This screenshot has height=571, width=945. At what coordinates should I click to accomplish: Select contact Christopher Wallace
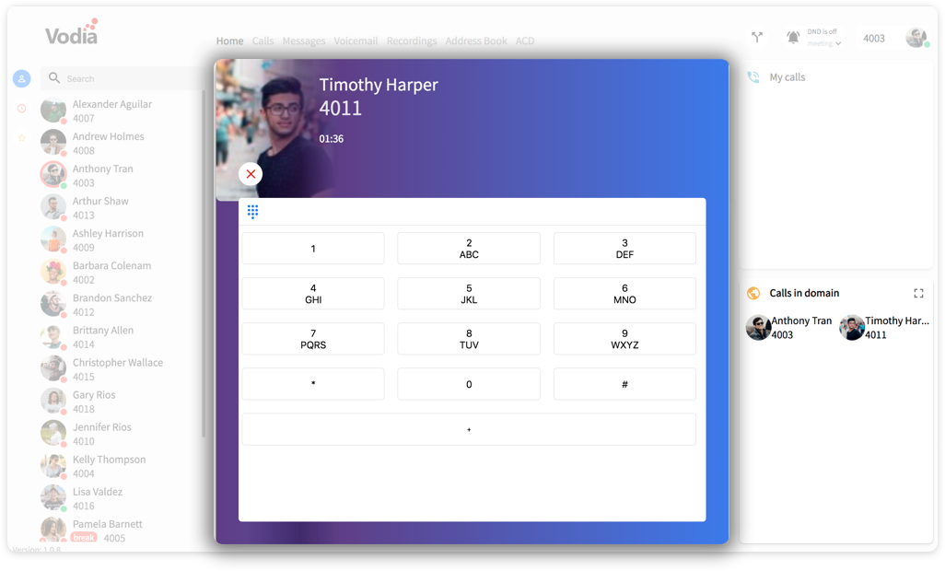121,369
